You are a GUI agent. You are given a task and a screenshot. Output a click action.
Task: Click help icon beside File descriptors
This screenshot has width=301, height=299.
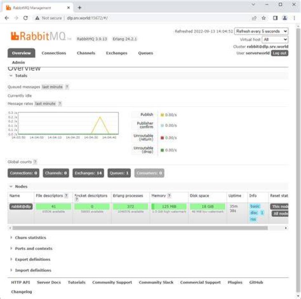(66, 196)
